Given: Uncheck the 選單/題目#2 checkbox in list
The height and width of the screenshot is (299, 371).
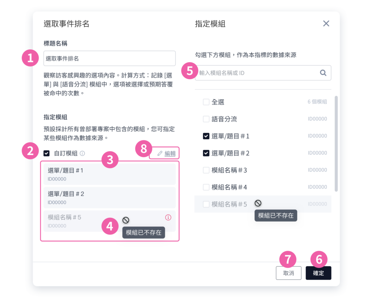Looking at the screenshot, I should tap(206, 153).
